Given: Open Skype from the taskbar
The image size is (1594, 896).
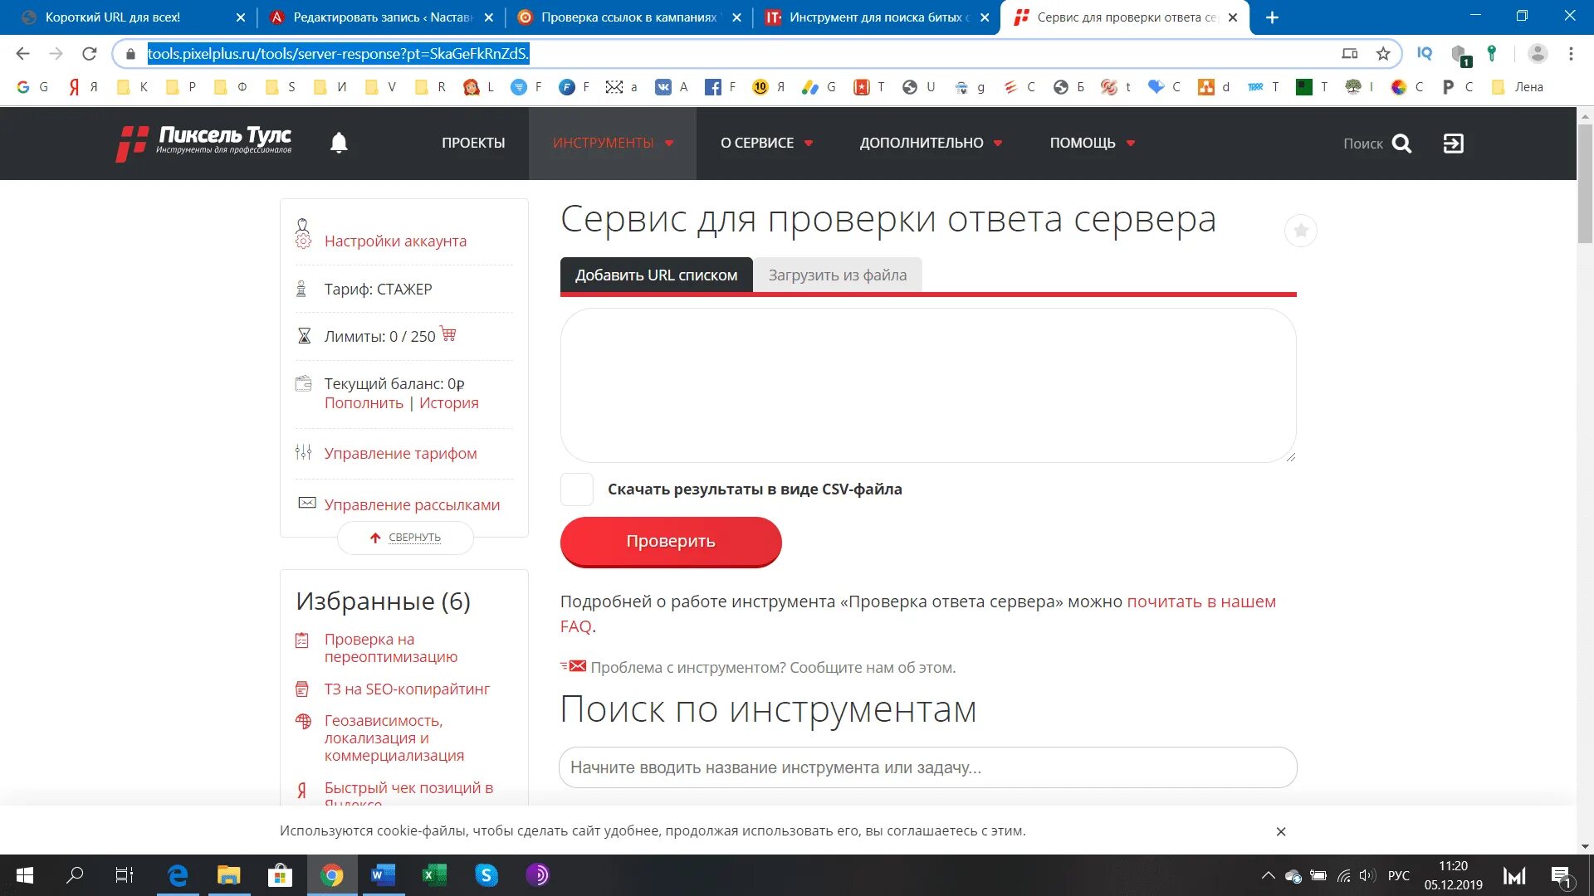Looking at the screenshot, I should 487,875.
